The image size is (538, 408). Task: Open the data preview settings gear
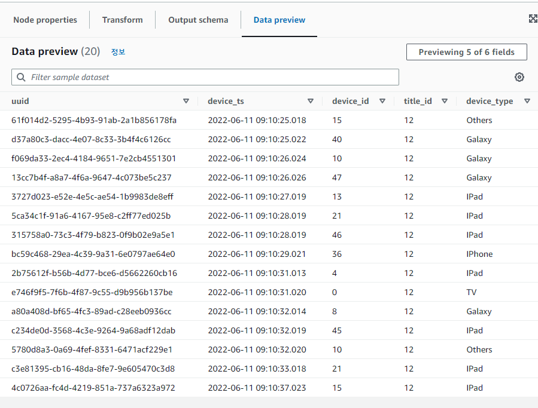(x=519, y=77)
